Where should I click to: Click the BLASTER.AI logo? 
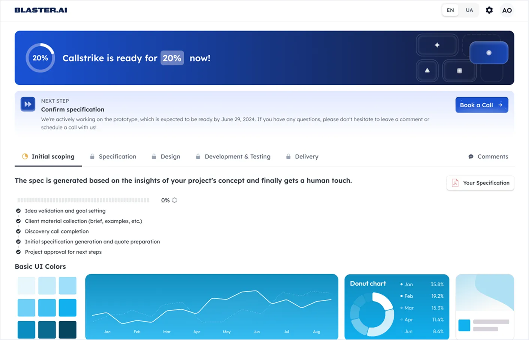pos(41,10)
